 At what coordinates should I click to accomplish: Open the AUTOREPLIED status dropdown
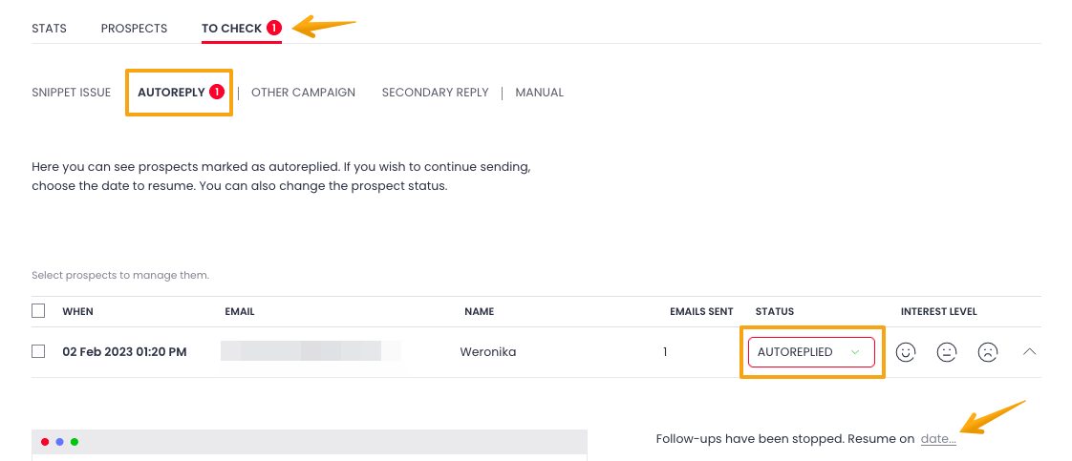click(811, 352)
